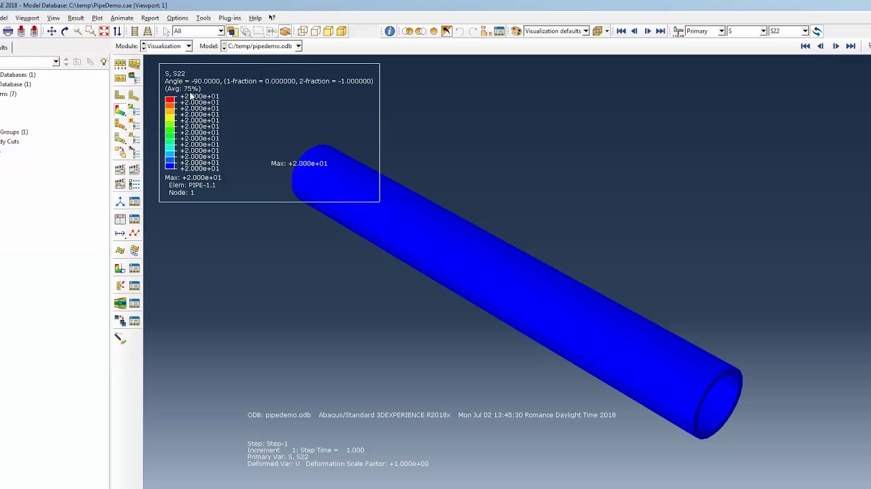Jump to last frame in top toolbar
871x489 pixels.
coord(661,31)
